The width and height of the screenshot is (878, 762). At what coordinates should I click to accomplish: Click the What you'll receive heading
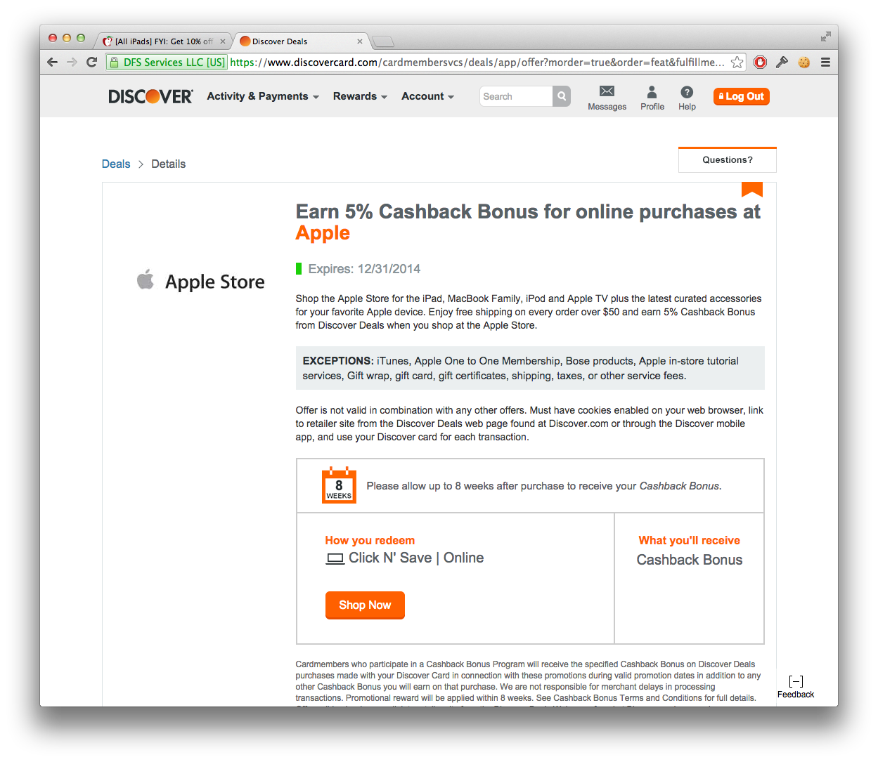(689, 540)
